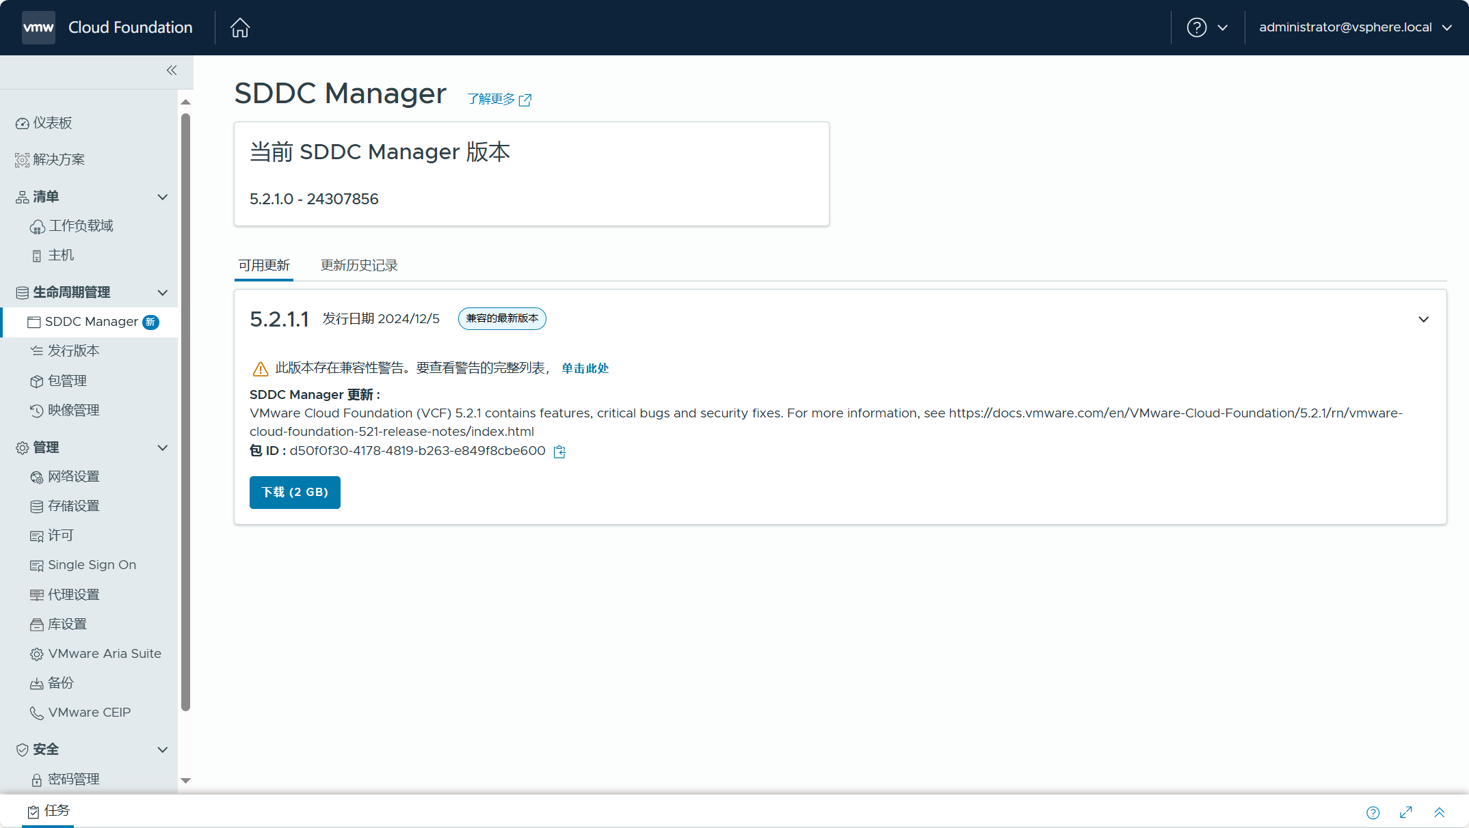Collapse the 5.2.1.1 update card chevron
Viewport: 1469px width, 828px height.
[1424, 319]
